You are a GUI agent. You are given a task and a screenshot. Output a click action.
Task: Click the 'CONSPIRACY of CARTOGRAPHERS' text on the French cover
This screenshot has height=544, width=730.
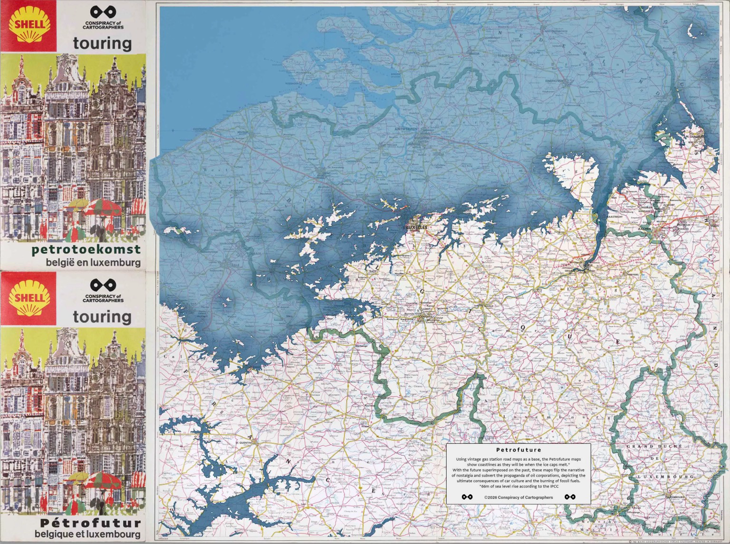(103, 297)
